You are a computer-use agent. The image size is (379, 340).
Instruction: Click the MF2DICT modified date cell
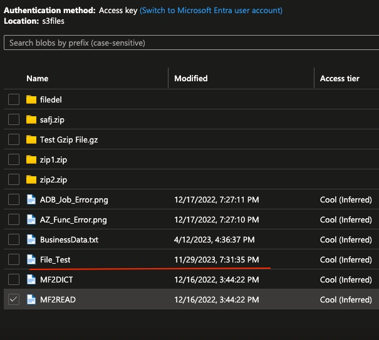(217, 280)
